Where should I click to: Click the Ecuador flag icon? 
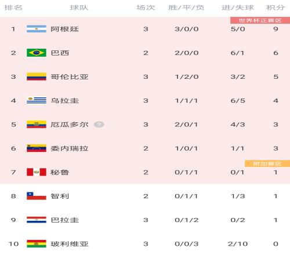(x=37, y=125)
